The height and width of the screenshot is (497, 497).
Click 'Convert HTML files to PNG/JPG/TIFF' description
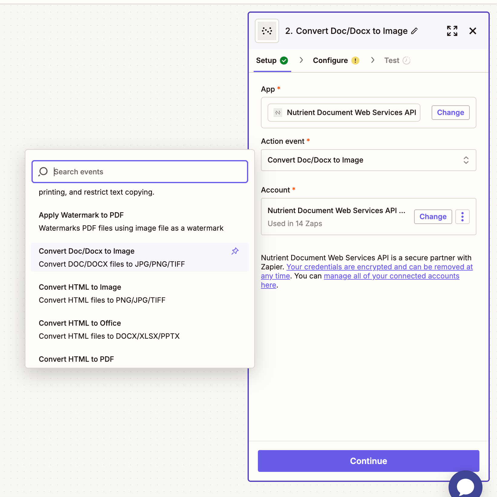pyautogui.click(x=102, y=300)
